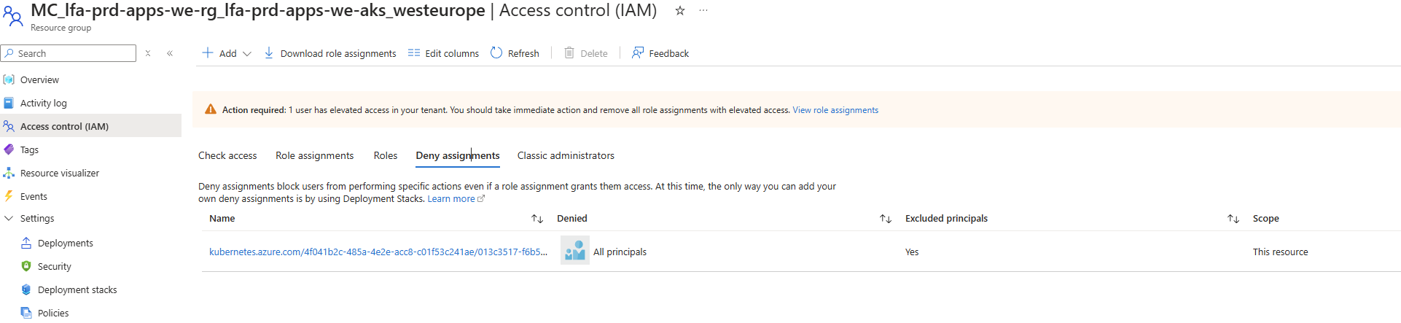1401x323 pixels.
Task: Sort by the Denied column arrows
Action: point(886,219)
